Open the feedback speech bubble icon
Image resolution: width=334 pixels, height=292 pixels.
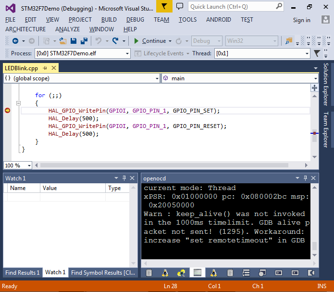coord(180,6)
